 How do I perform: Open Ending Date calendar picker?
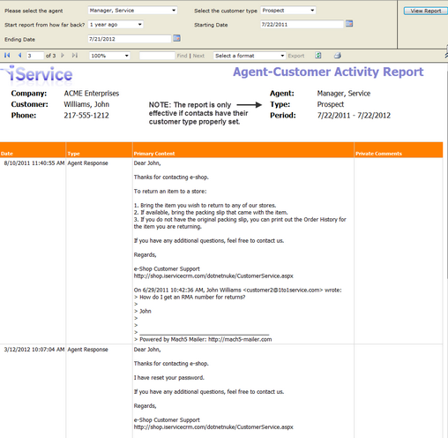click(x=176, y=38)
